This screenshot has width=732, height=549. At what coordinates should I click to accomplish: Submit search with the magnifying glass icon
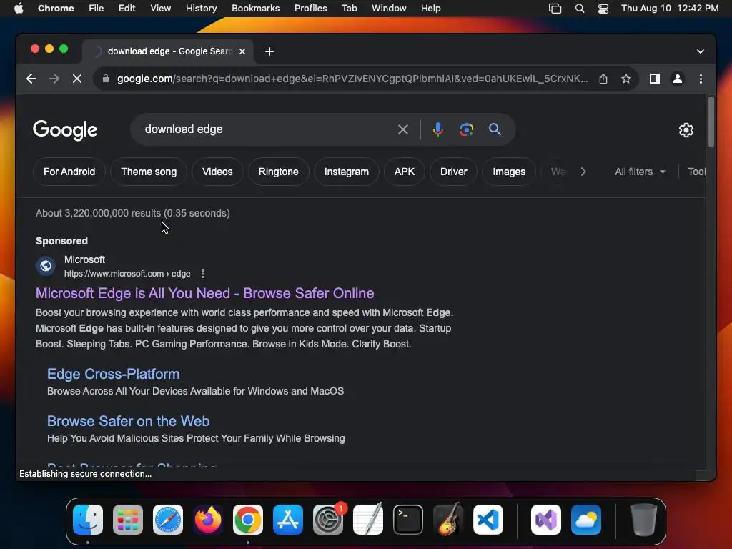[x=495, y=129]
